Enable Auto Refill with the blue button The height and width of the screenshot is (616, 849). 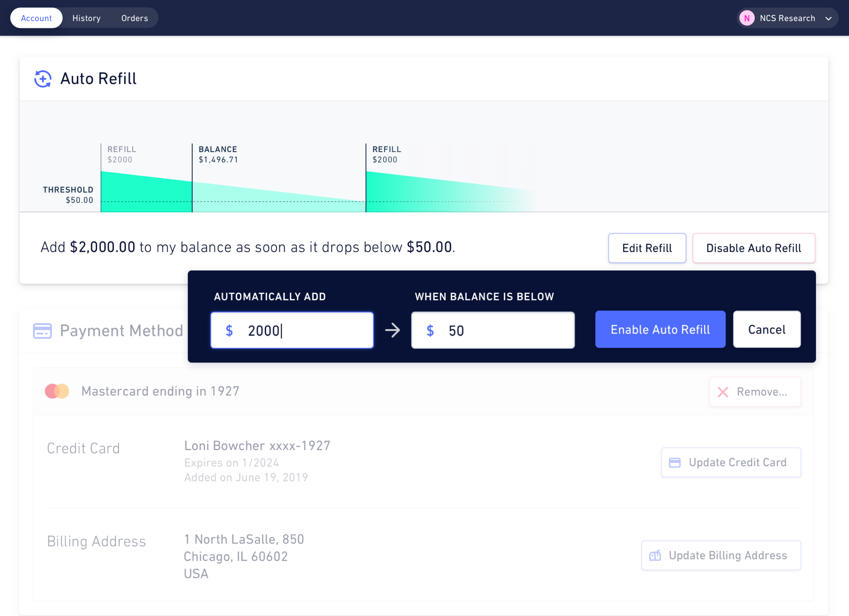[660, 329]
